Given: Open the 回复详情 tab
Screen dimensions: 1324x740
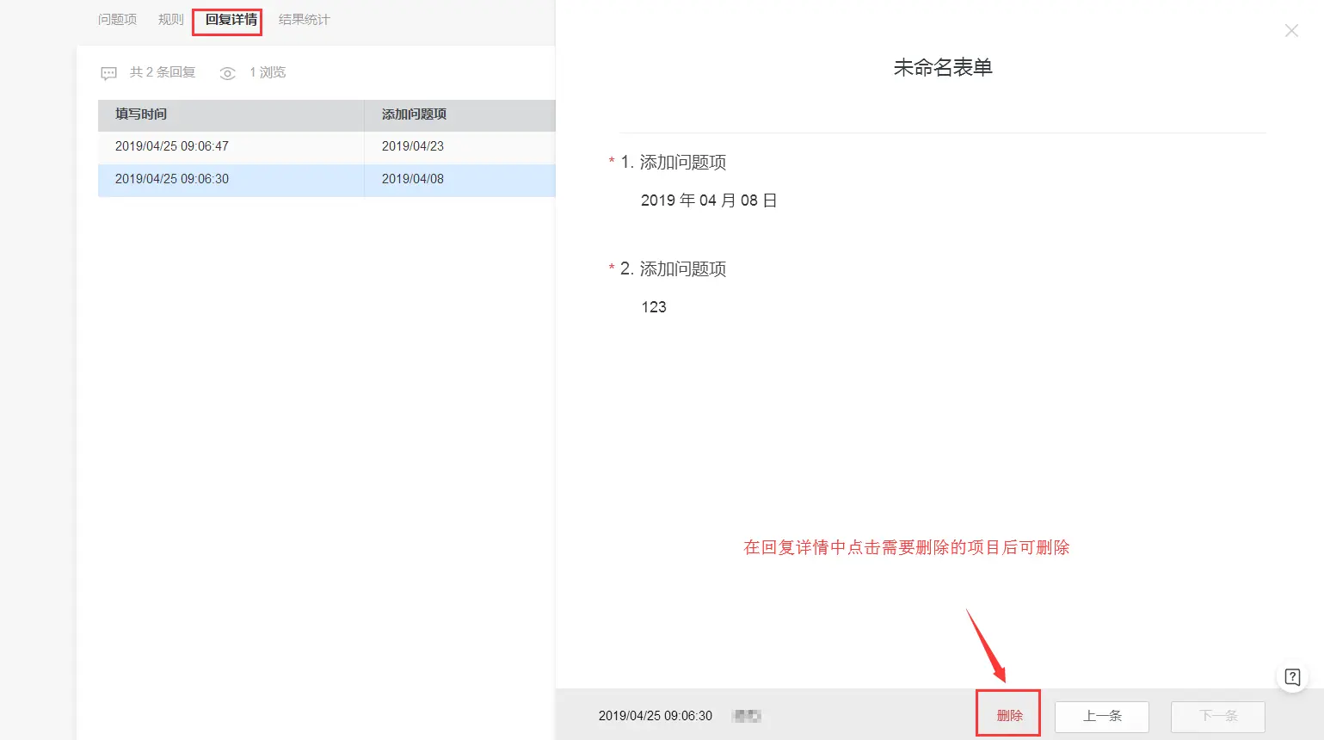Looking at the screenshot, I should point(231,20).
